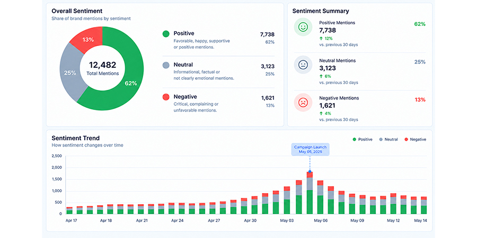Click the Negative row title in Overall Sentiment
The image size is (477, 238).
click(185, 97)
